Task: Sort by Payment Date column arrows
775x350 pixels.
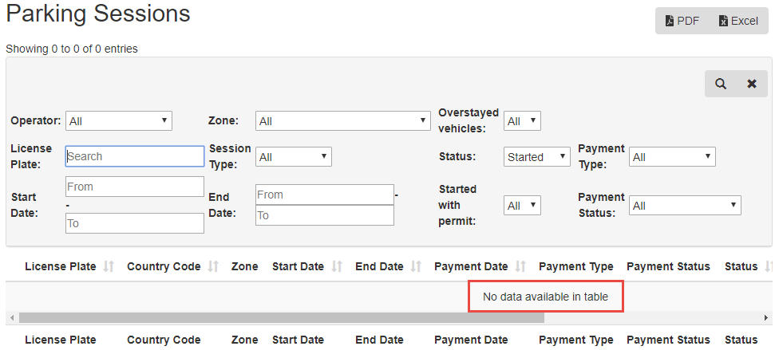Action: [520, 266]
